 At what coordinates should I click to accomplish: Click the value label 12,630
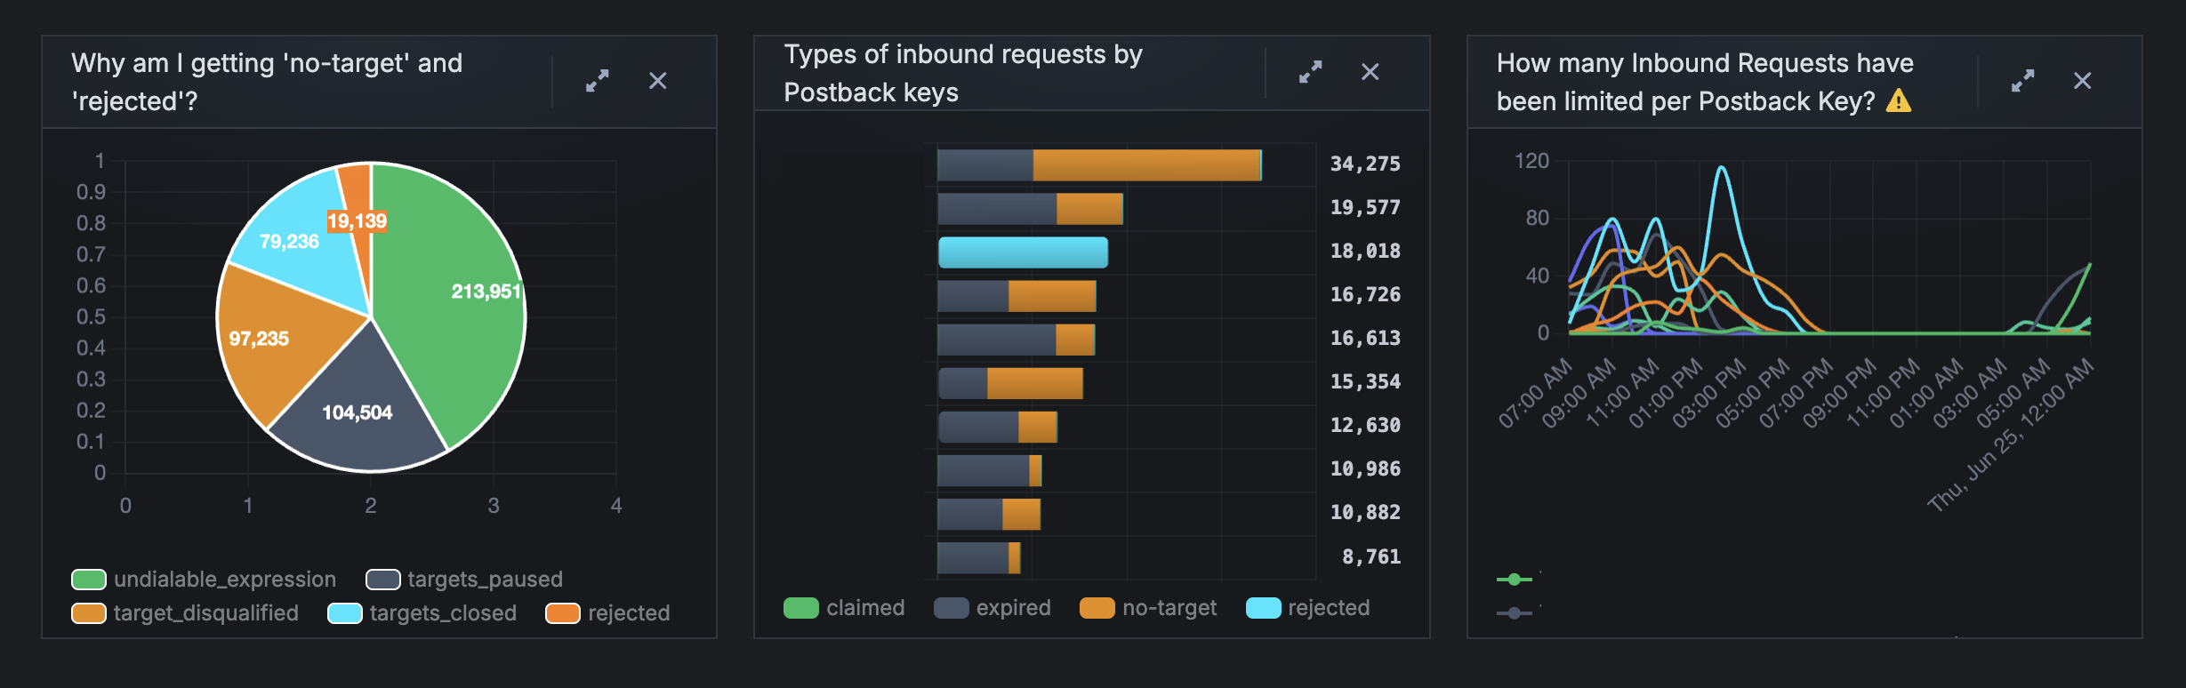[x=1365, y=426]
